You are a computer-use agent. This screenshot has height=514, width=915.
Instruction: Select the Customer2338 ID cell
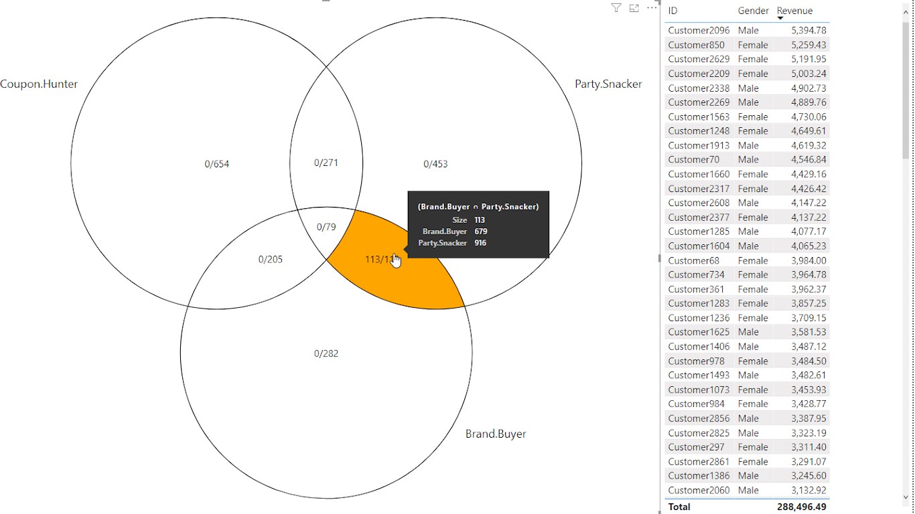pos(699,88)
